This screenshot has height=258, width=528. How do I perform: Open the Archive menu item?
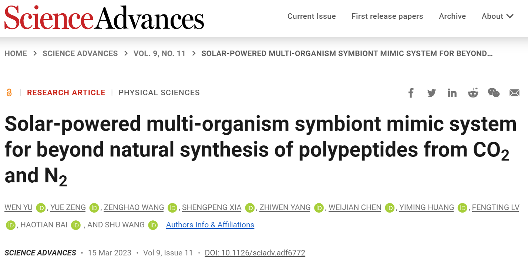452,16
